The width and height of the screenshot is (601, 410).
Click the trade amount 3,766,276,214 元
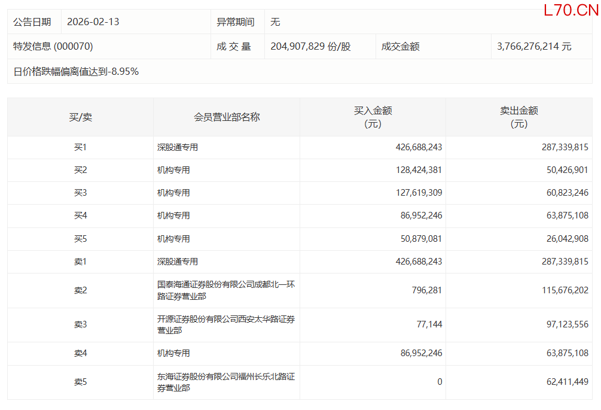tap(534, 46)
